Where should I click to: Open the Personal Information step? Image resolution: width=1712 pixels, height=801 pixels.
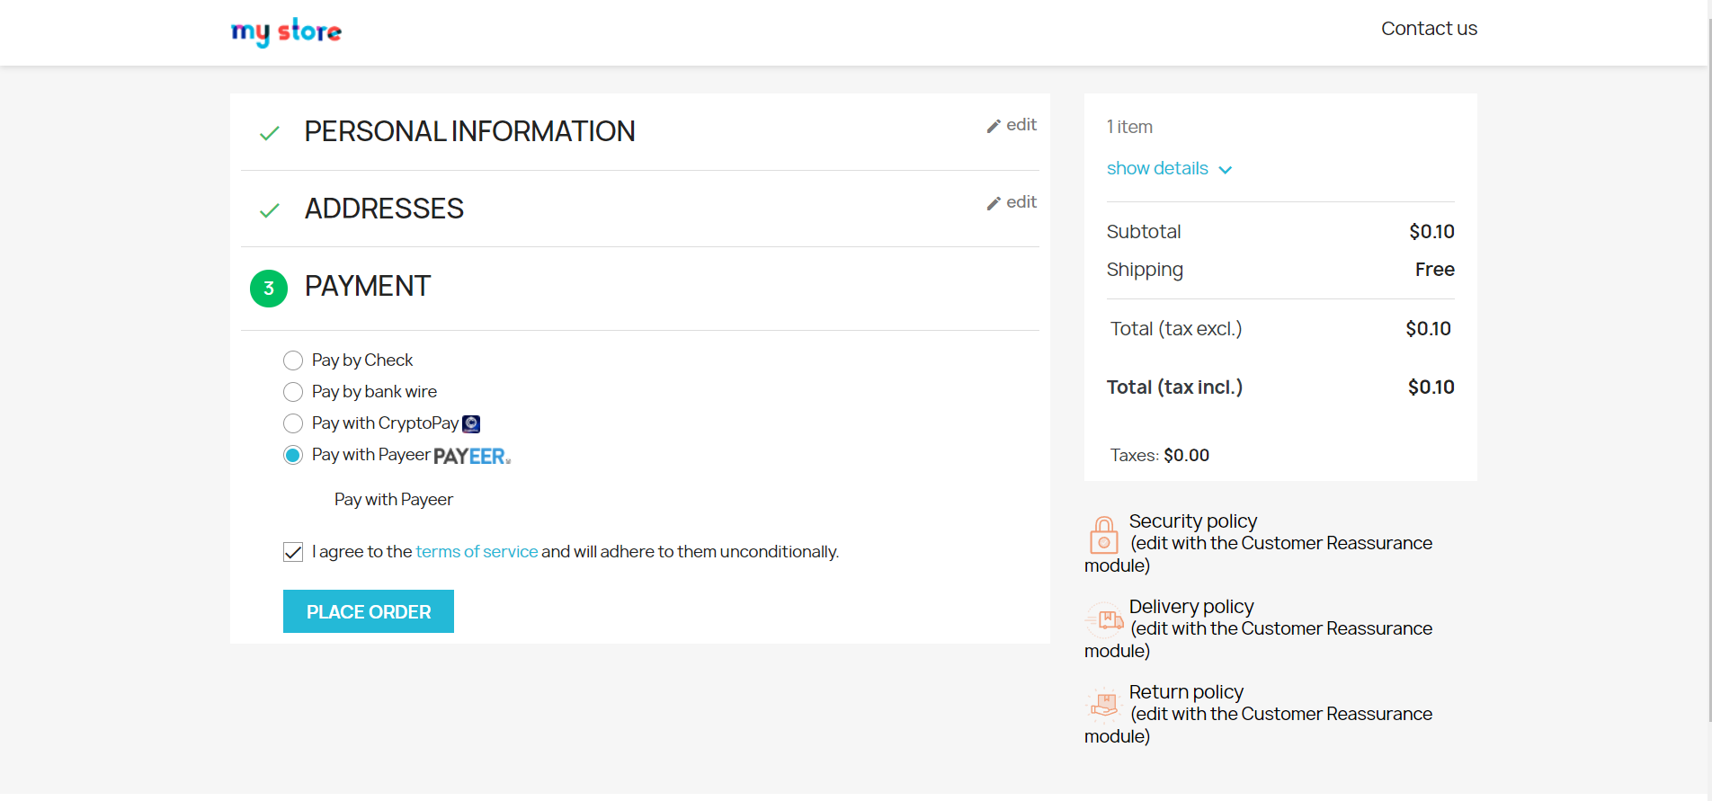coord(469,132)
